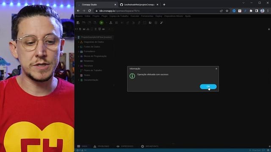Click the hierarchy diagram icon in secondary toolbar
Viewport: 271px width, 152px height.
(88, 29)
